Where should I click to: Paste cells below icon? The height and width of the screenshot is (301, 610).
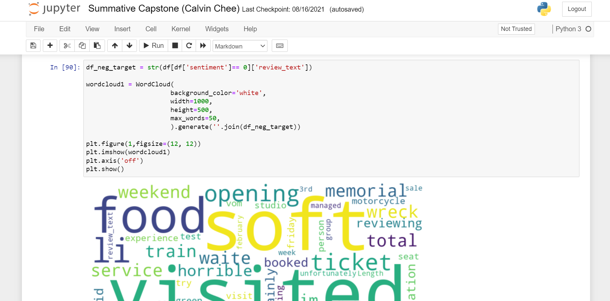click(x=97, y=46)
